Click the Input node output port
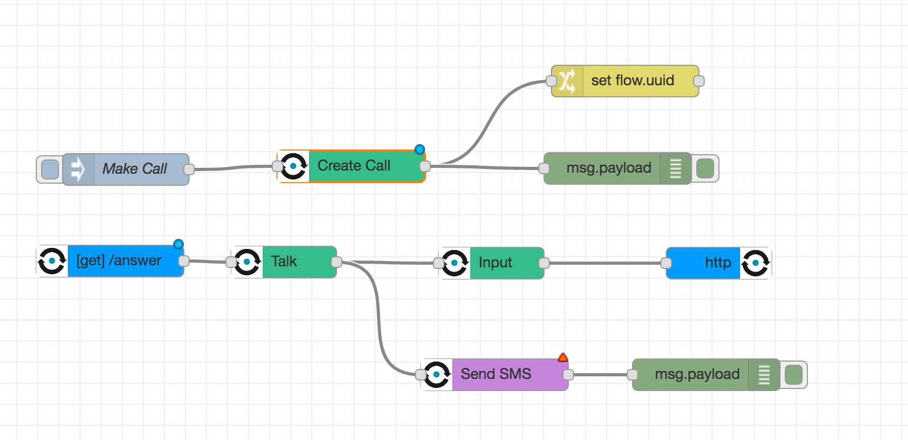Screen dimensions: 908x440 point(544,263)
